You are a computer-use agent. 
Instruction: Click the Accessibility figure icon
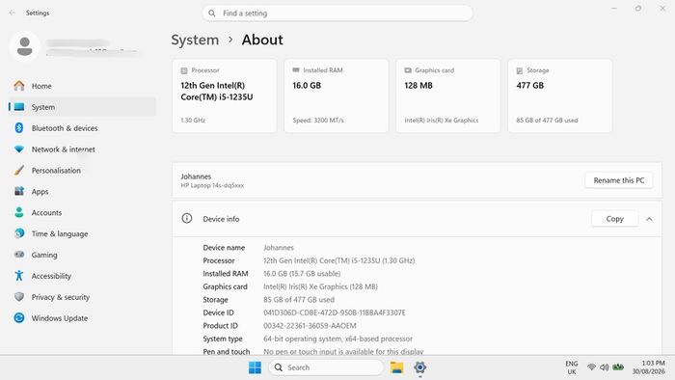[19, 276]
